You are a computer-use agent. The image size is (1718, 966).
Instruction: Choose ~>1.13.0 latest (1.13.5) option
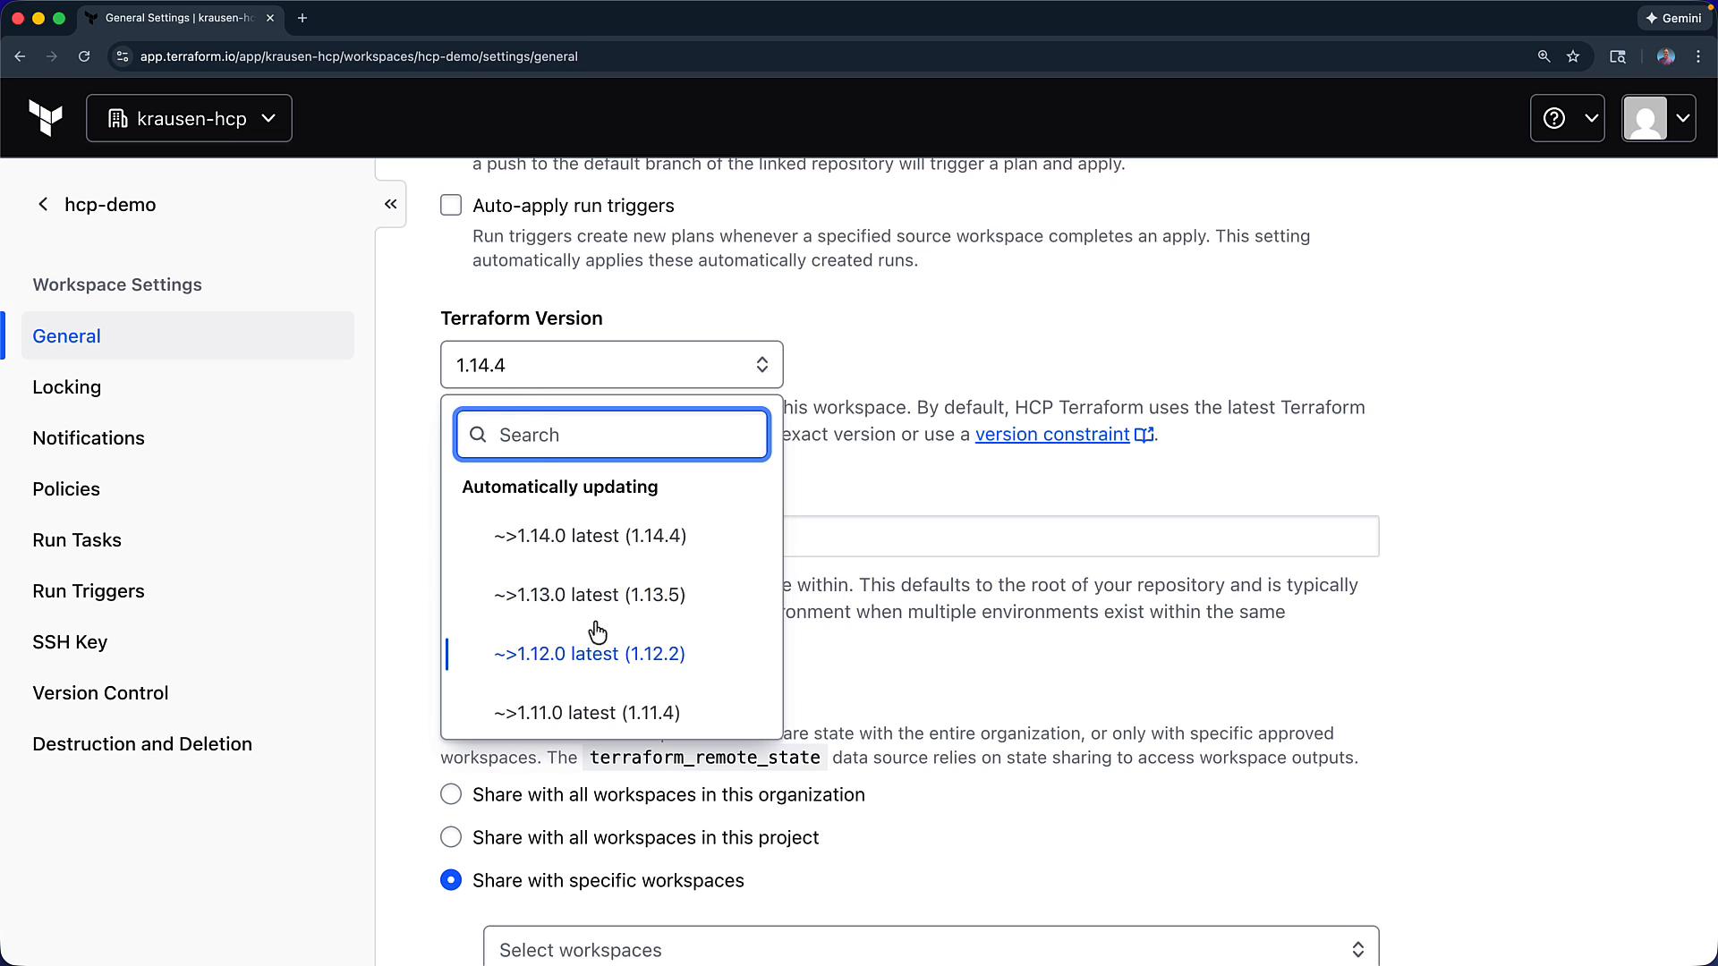[612, 595]
